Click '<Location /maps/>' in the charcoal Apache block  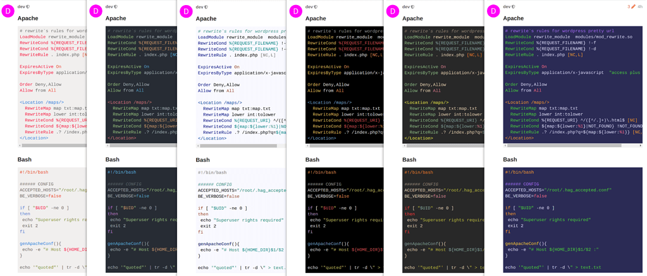coord(427,102)
